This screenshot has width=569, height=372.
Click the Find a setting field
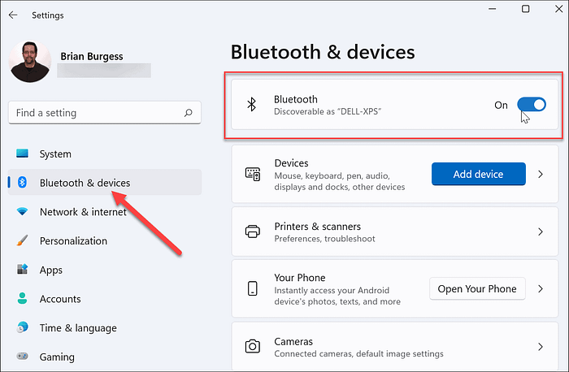[x=105, y=113]
